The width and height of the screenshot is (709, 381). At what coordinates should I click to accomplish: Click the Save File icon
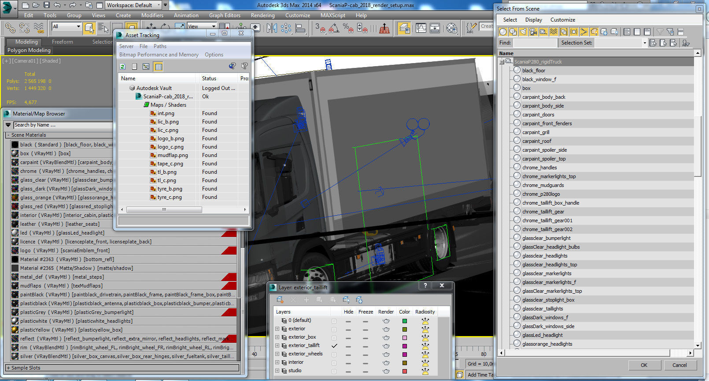pos(47,5)
